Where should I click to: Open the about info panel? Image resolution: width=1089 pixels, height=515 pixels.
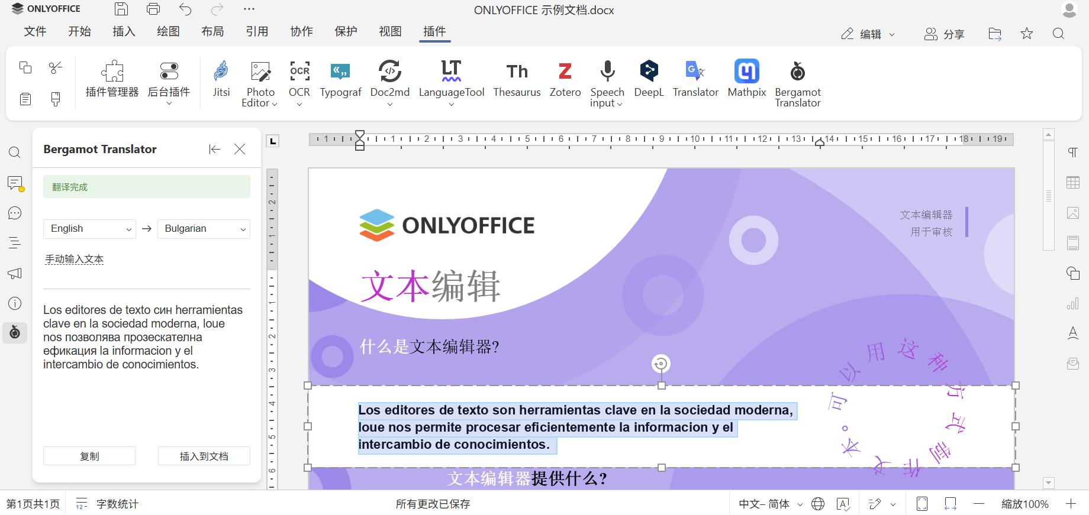pyautogui.click(x=15, y=303)
